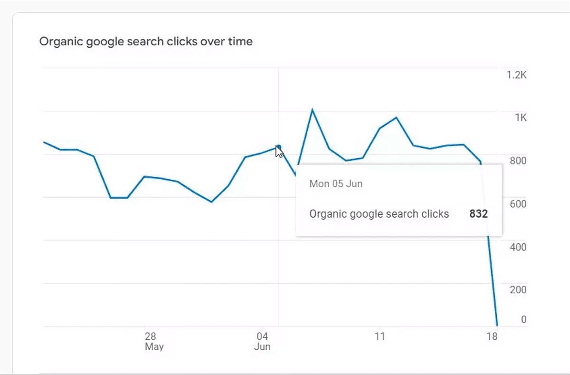570x375 pixels.
Task: Click the second peak above the '11' date label
Action: [396, 117]
